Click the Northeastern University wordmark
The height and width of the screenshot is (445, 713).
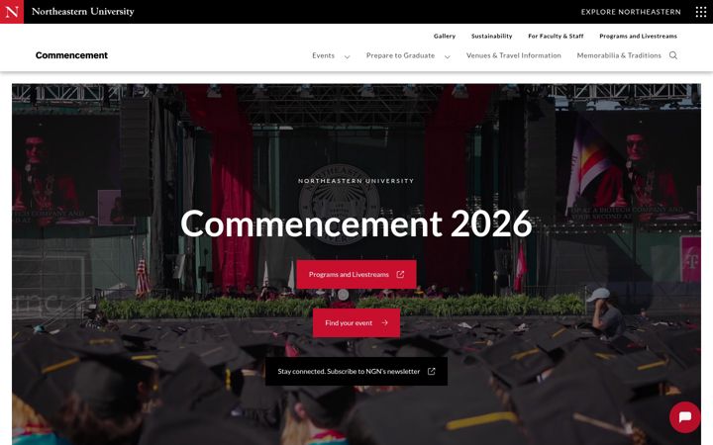click(83, 11)
